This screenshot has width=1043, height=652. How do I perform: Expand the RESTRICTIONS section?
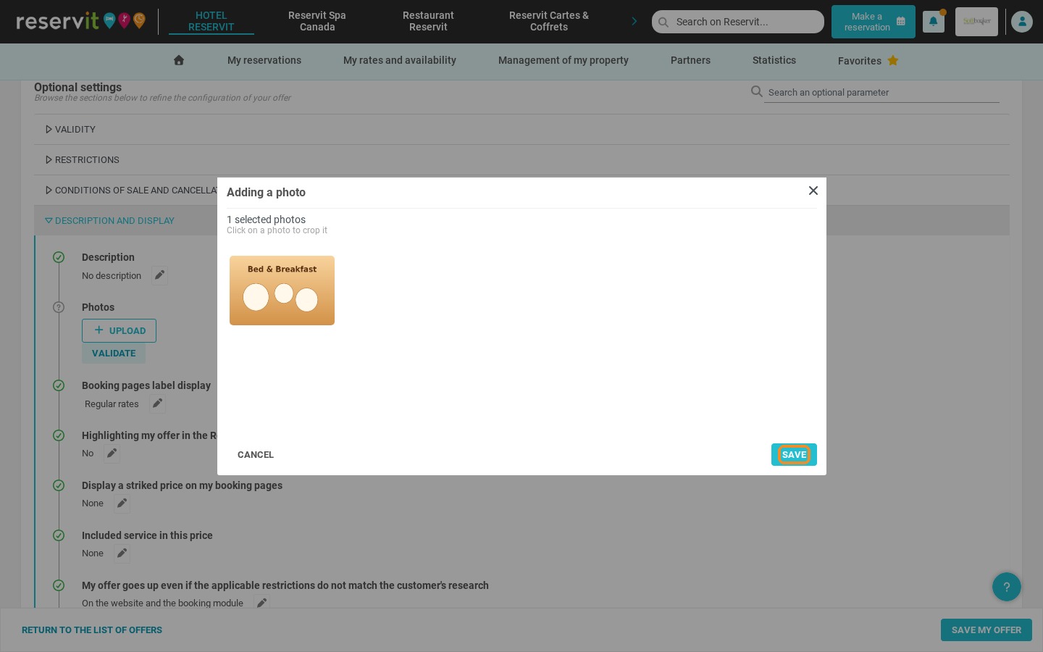(521, 159)
